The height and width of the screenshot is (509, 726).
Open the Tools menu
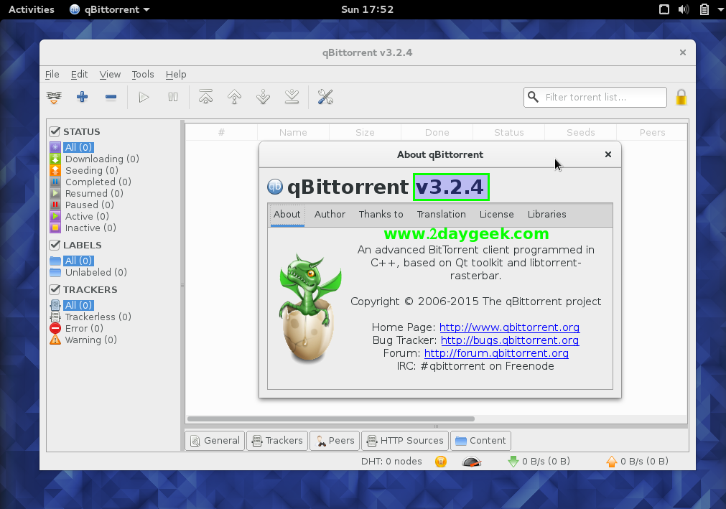(x=143, y=74)
